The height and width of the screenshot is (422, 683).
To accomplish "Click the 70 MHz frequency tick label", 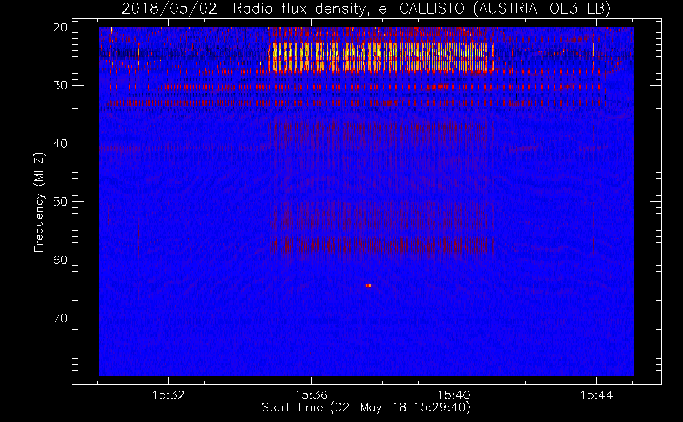I will [61, 318].
